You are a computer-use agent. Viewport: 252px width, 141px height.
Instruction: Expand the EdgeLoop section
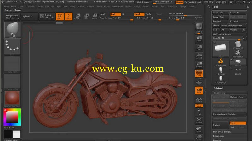pos(218,136)
